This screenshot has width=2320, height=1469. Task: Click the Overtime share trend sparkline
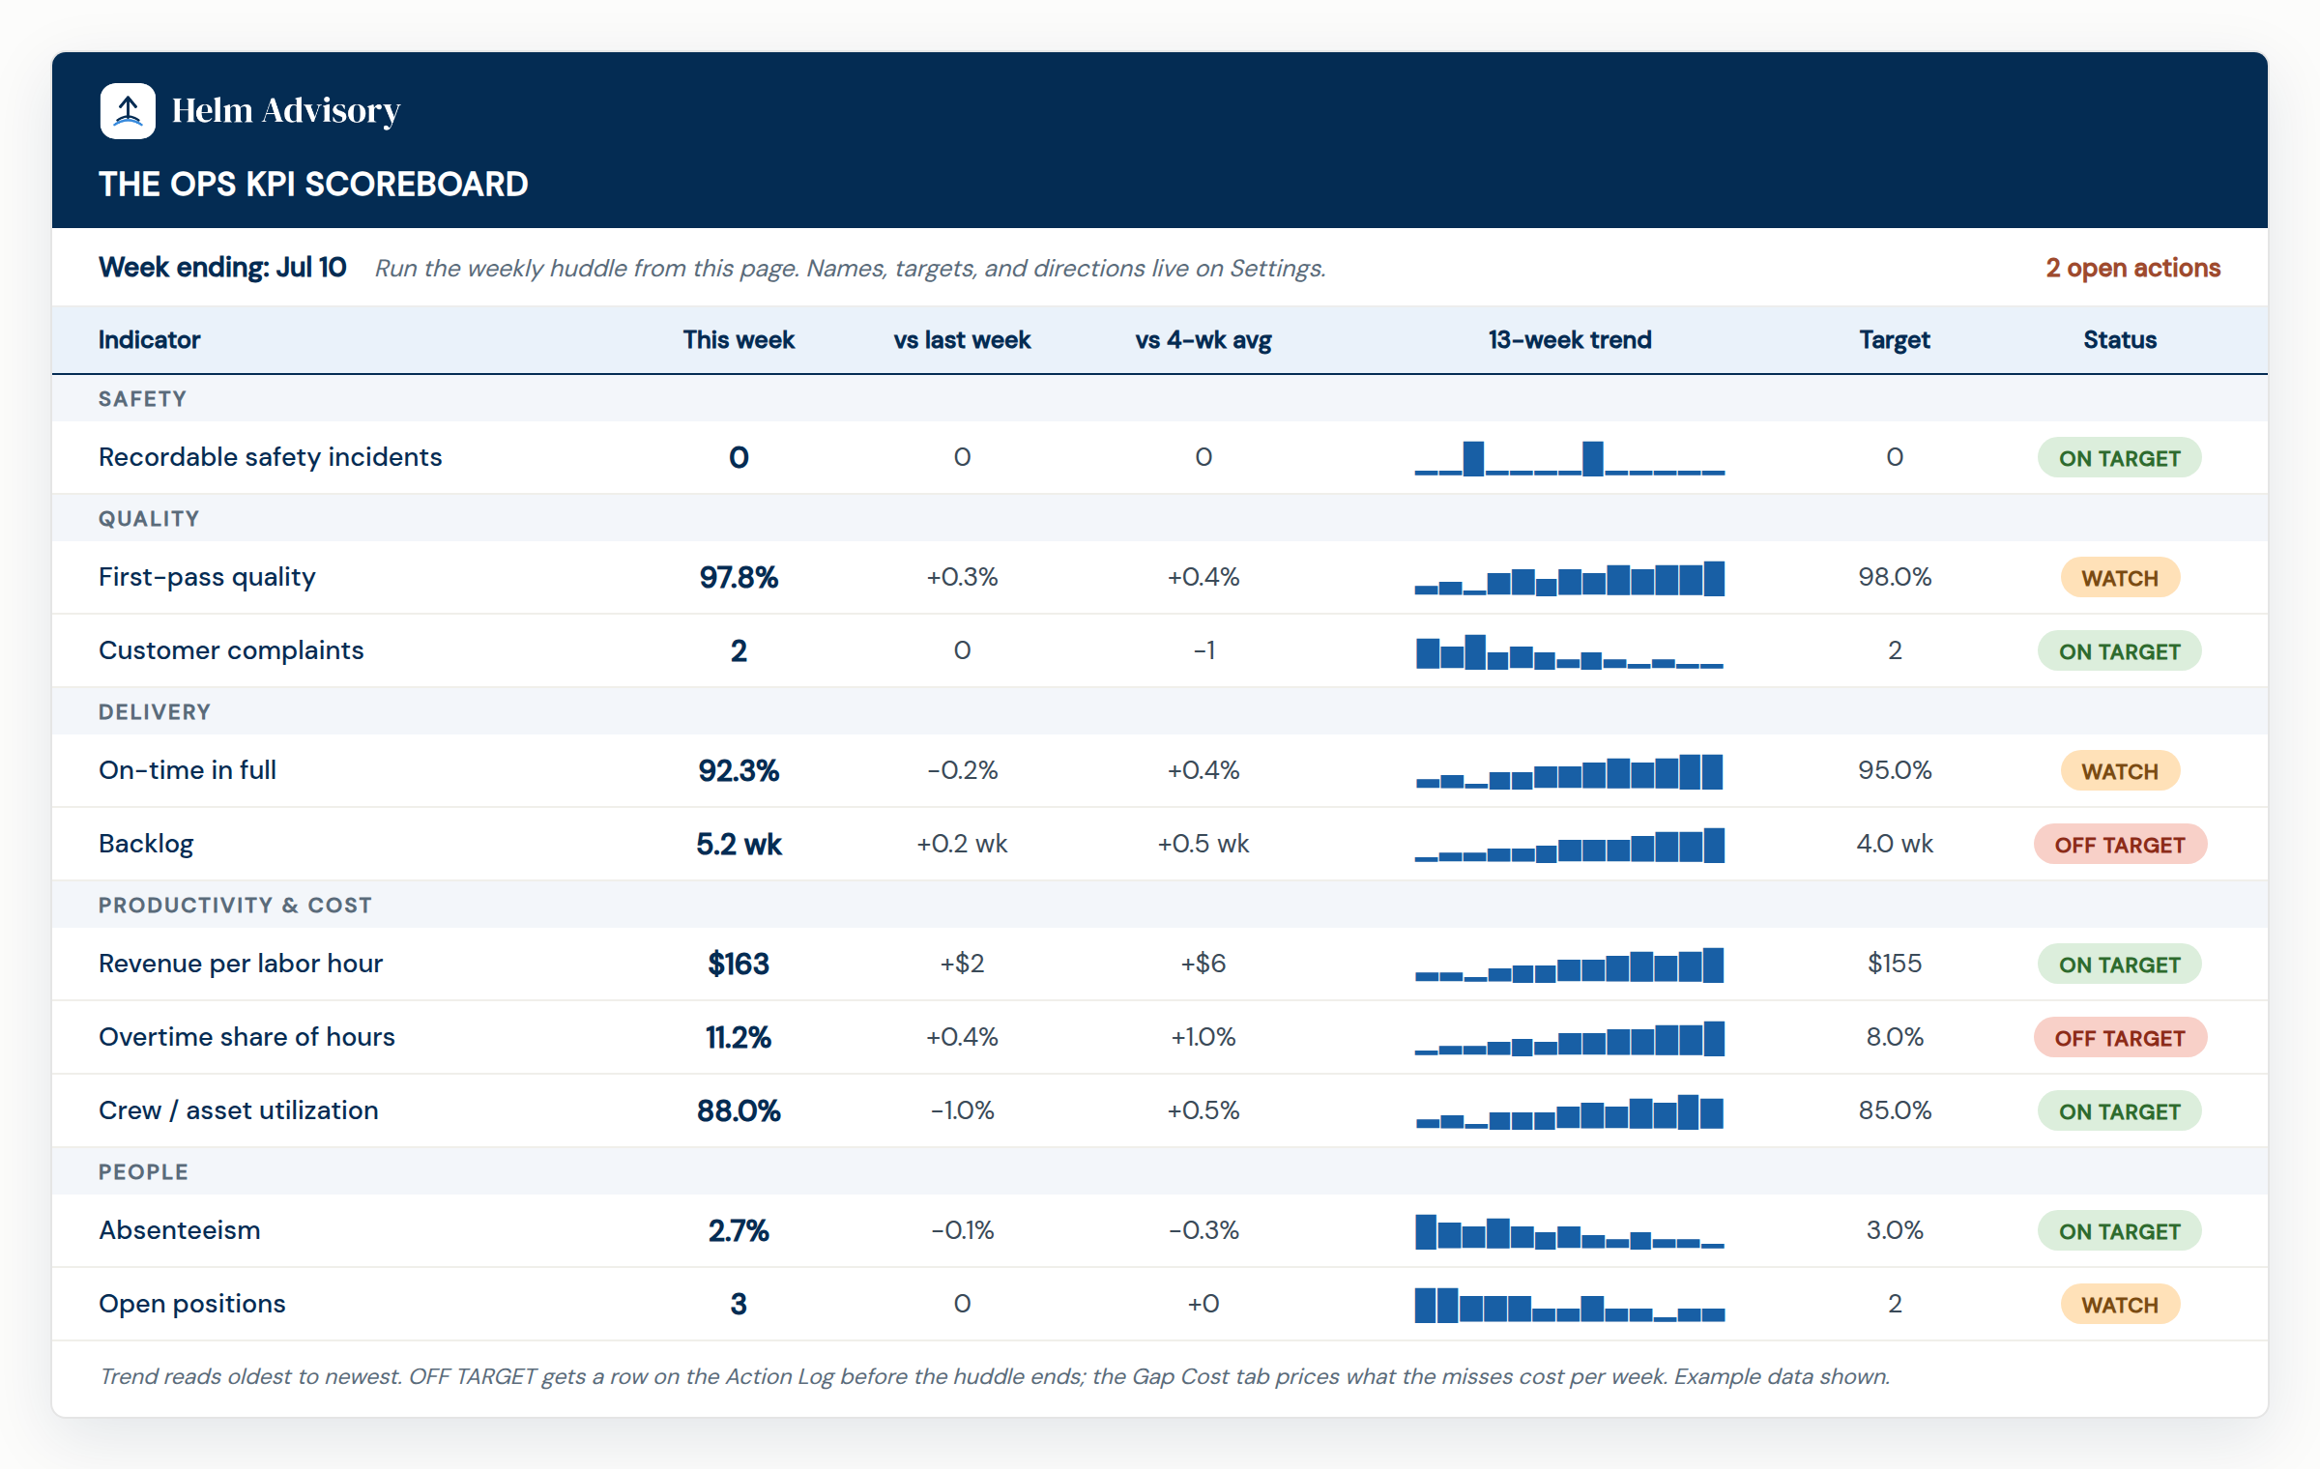pyautogui.click(x=1570, y=1038)
